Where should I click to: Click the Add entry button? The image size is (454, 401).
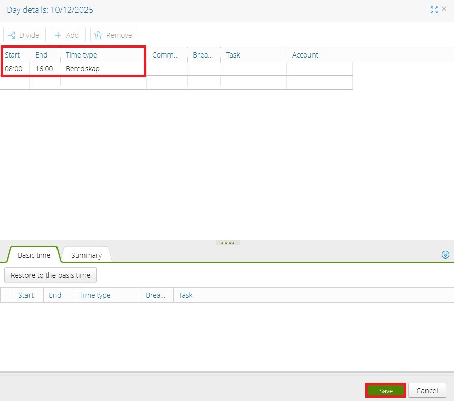tap(67, 35)
